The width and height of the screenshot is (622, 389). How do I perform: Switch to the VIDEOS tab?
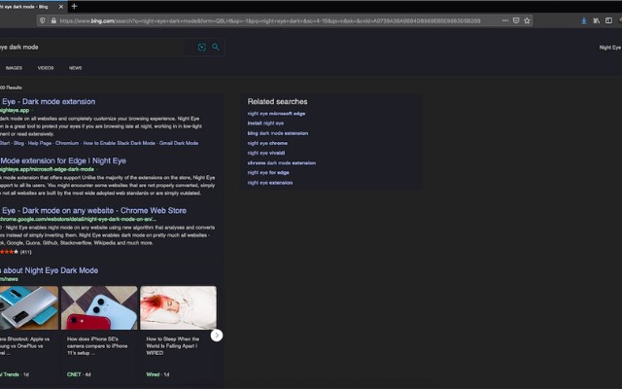pyautogui.click(x=46, y=68)
